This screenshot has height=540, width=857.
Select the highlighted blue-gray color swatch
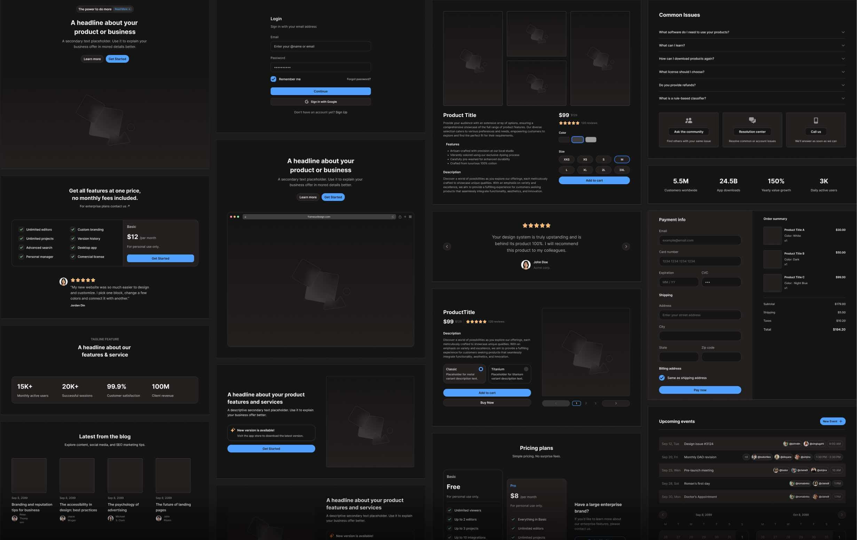(x=577, y=140)
